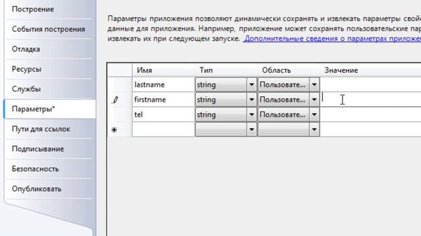This screenshot has height=236, width=421.
Task: Go to the Службы tab
Action: coord(50,89)
